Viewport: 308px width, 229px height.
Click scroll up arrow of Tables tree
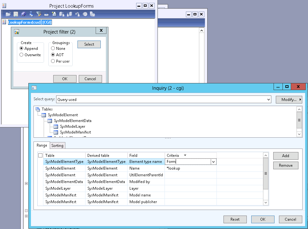click(299, 109)
